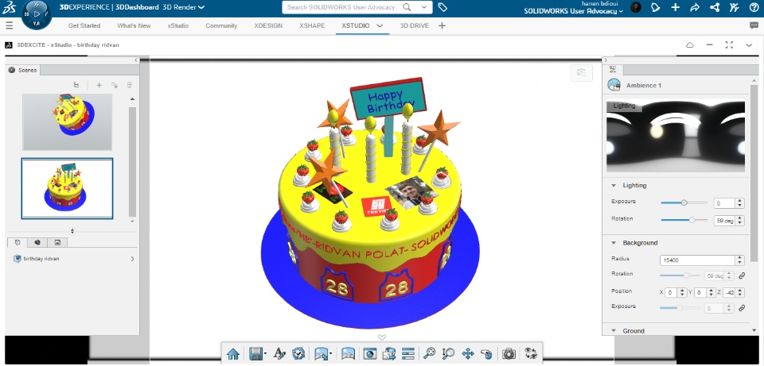Collapse left panel with arrow

(x=136, y=60)
